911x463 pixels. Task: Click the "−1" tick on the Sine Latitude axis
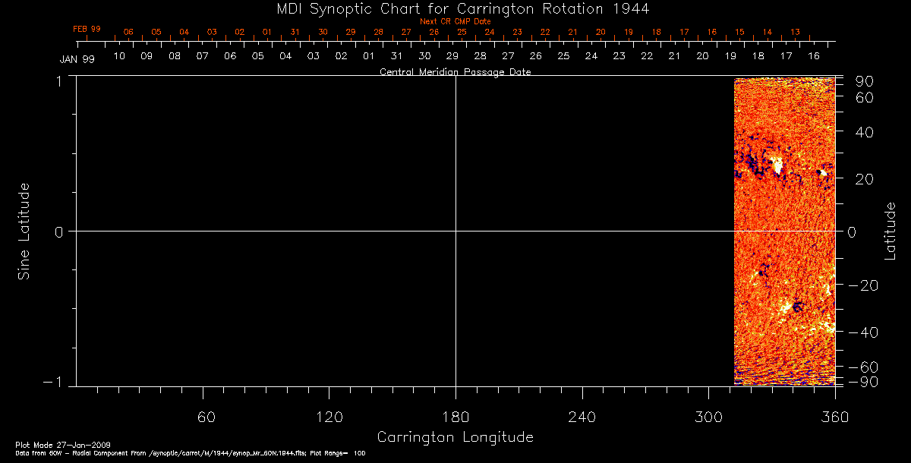pyautogui.click(x=55, y=382)
